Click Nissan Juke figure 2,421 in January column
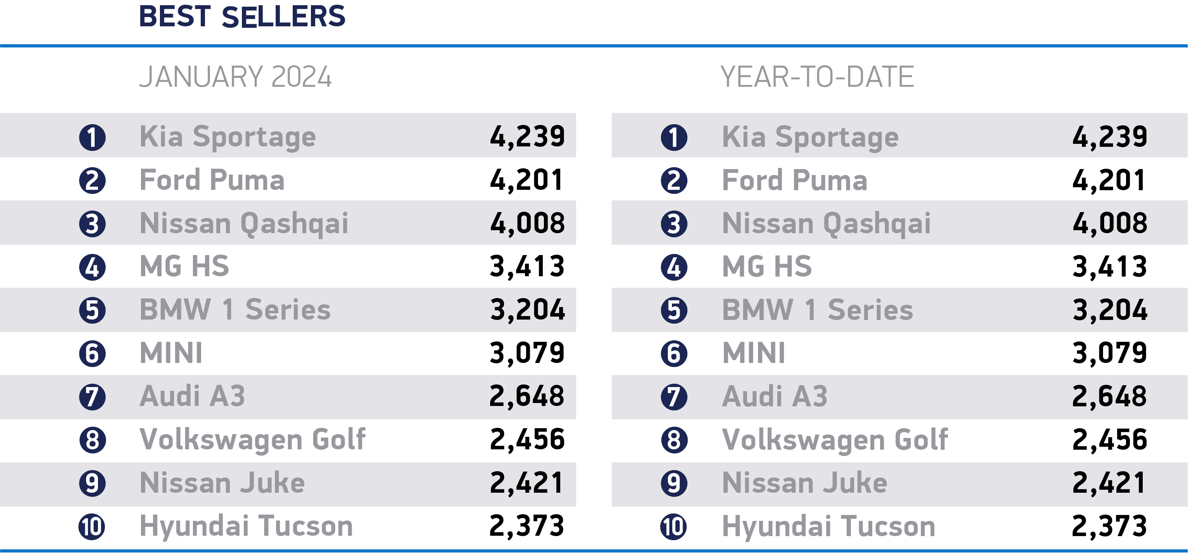 pos(527,483)
